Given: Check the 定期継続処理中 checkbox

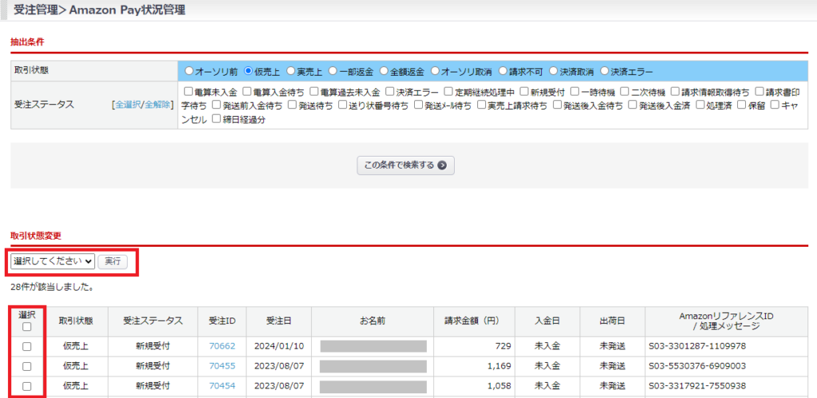Looking at the screenshot, I should point(448,92).
